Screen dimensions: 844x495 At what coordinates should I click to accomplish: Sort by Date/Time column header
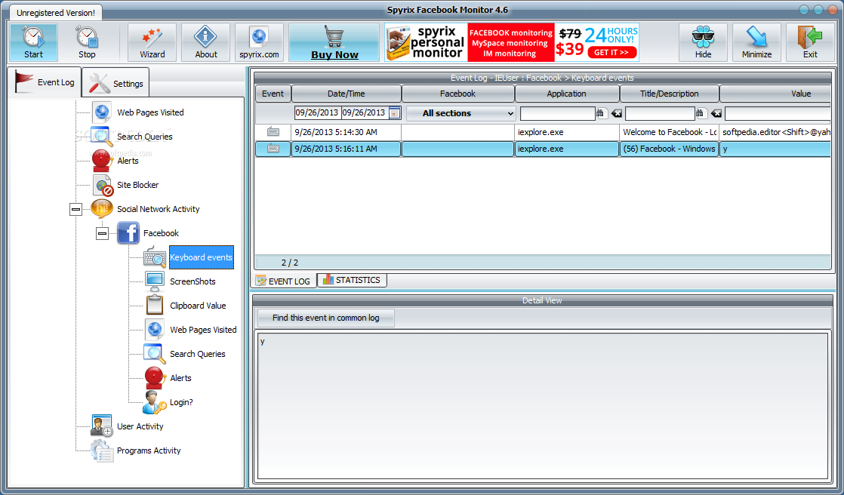pos(347,94)
